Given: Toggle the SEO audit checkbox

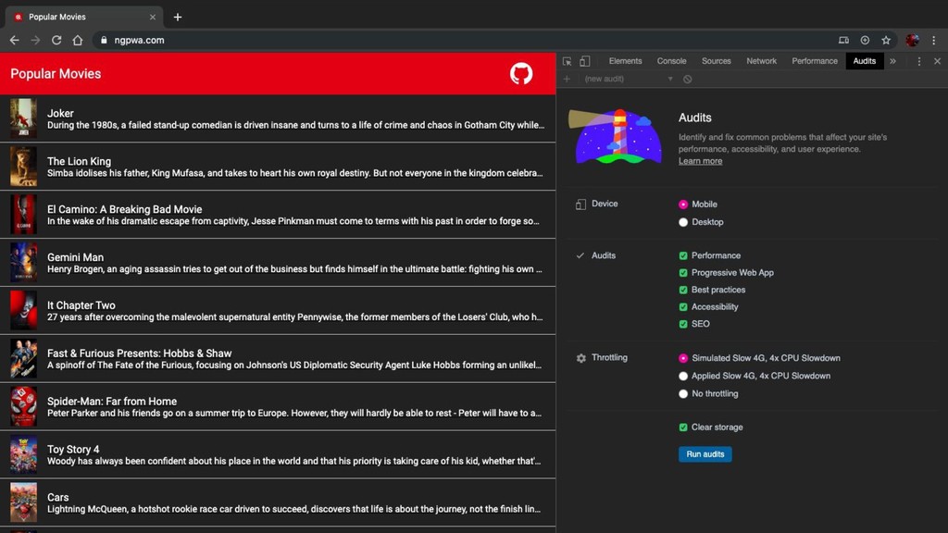Looking at the screenshot, I should [x=683, y=324].
